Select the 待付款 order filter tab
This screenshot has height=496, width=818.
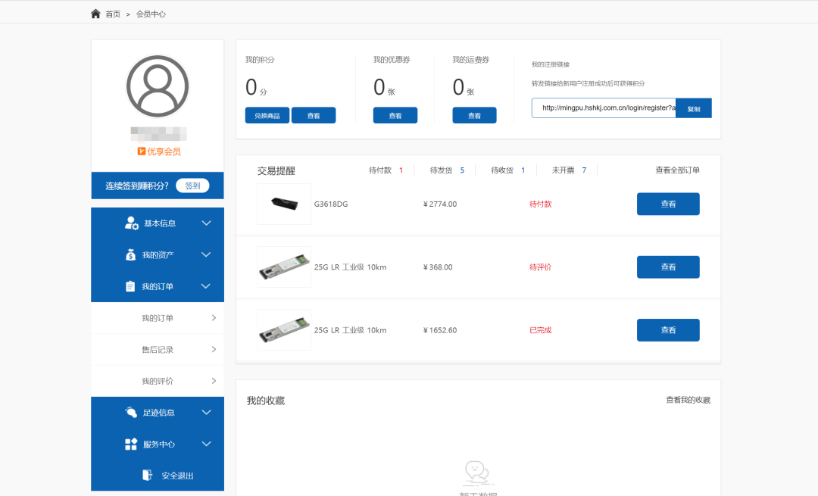coord(386,170)
